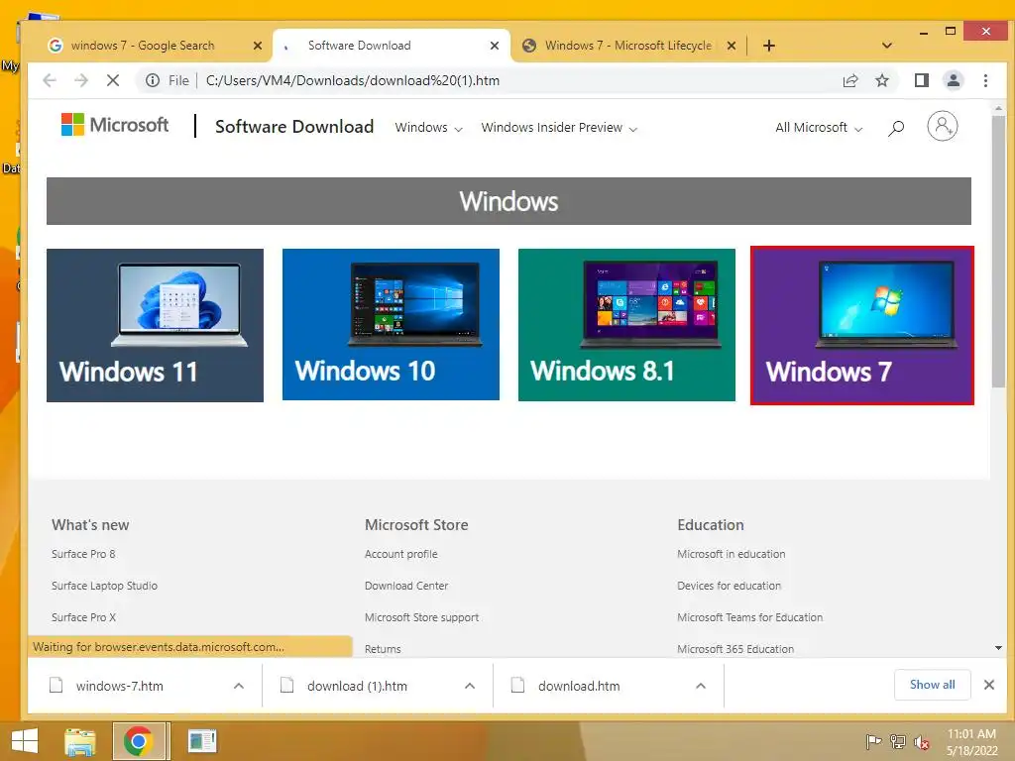Open Chrome three-dot menu
Image resolution: width=1015 pixels, height=761 pixels.
point(985,80)
